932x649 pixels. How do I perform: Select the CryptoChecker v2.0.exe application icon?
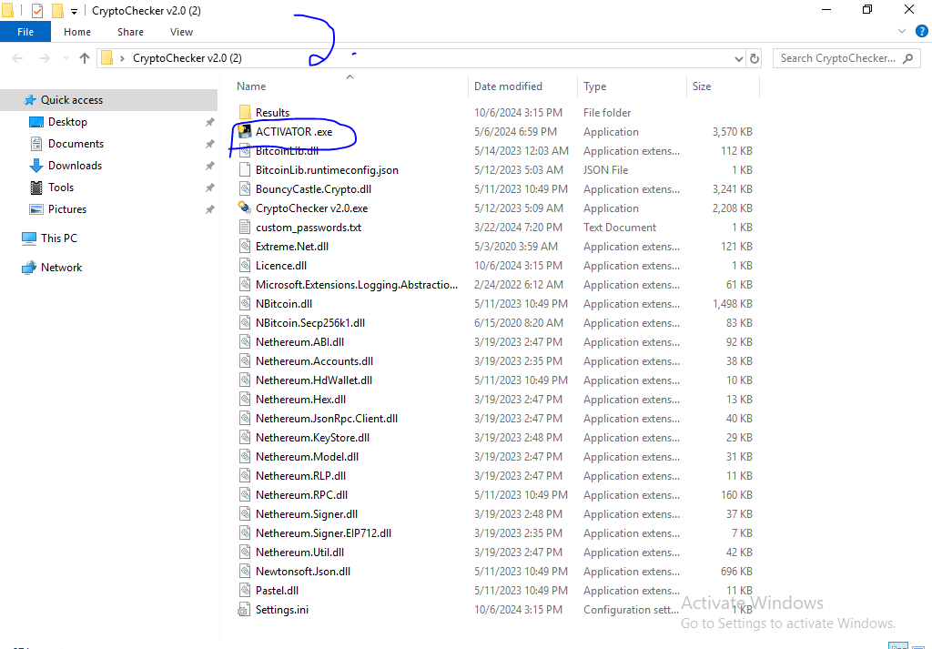point(244,208)
